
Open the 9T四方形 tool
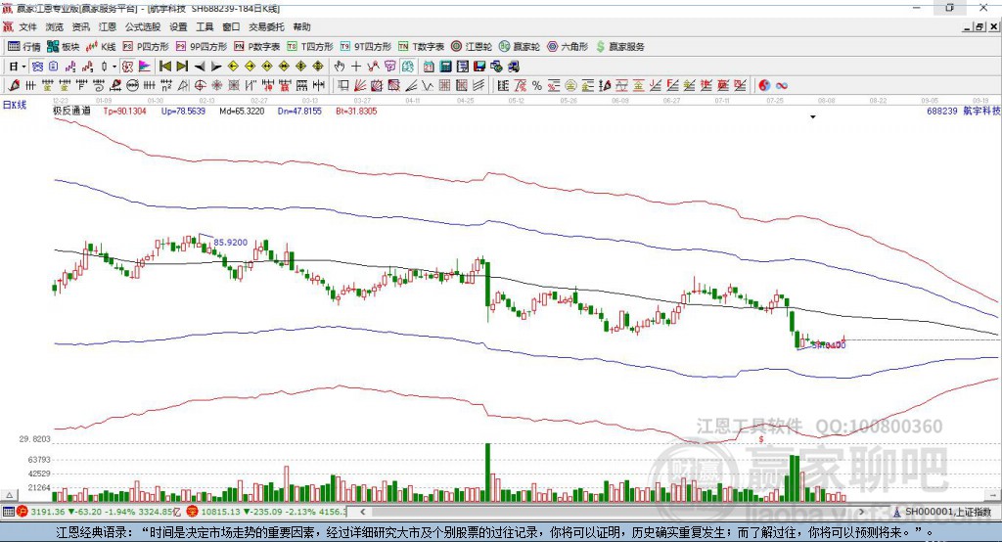[366, 47]
